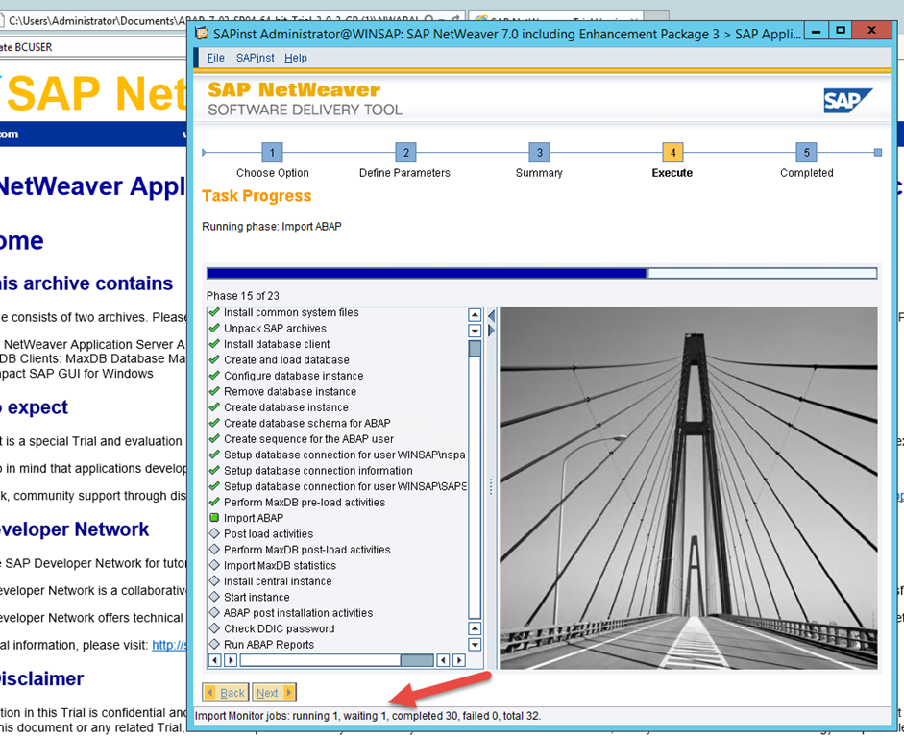Open the SAPinst menu

(255, 58)
